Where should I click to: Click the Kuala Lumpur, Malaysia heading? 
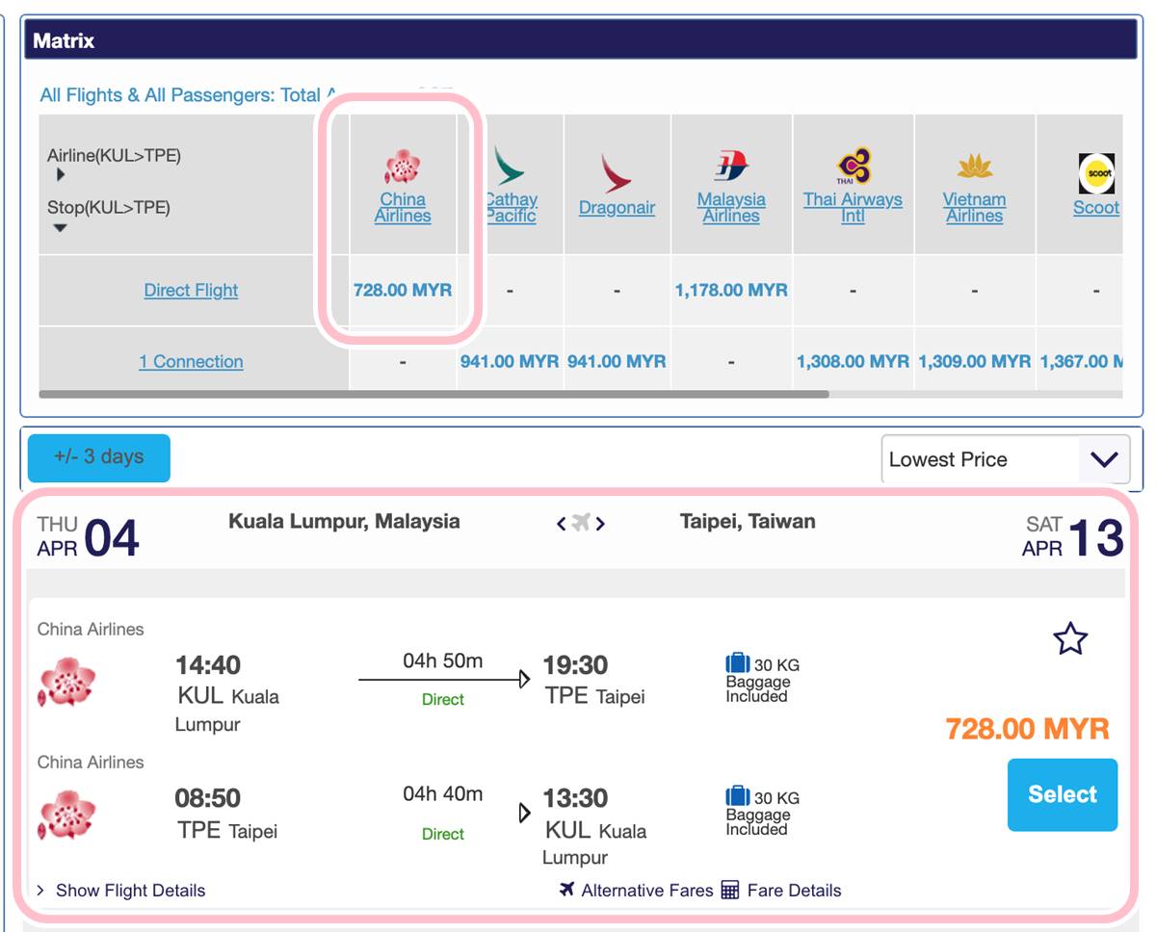click(x=344, y=522)
